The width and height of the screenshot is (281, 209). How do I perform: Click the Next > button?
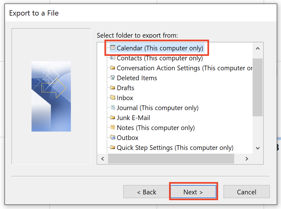(x=193, y=192)
